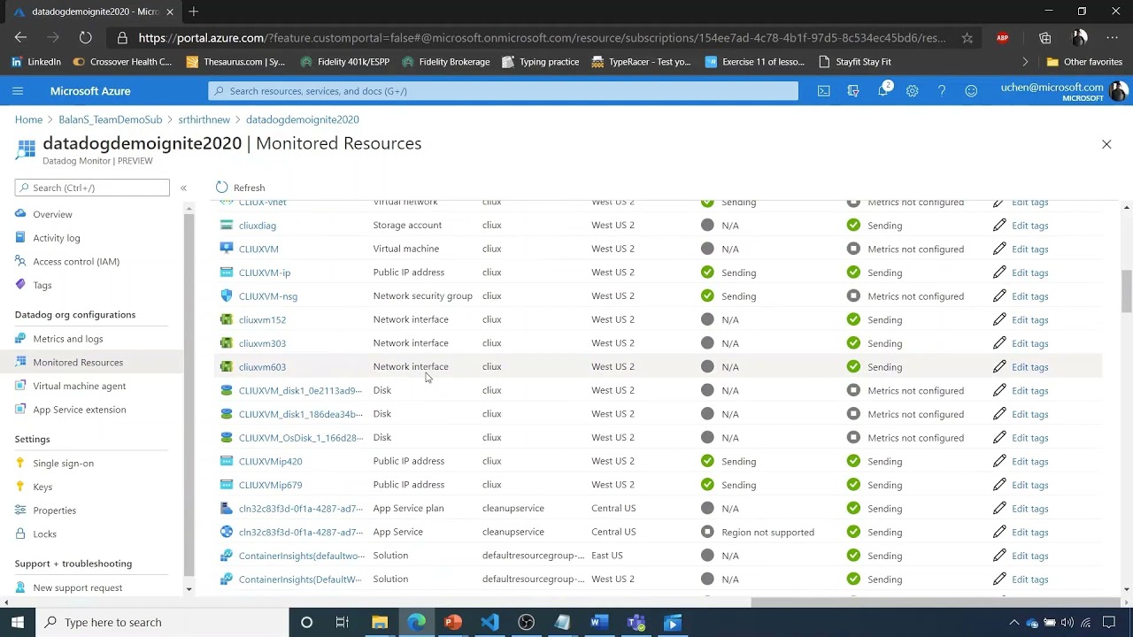
Task: Click the CLIUXVM_OsDisk disk icon
Action: click(227, 437)
